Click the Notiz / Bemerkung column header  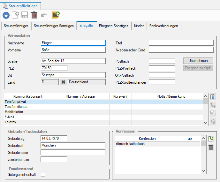tap(167, 96)
